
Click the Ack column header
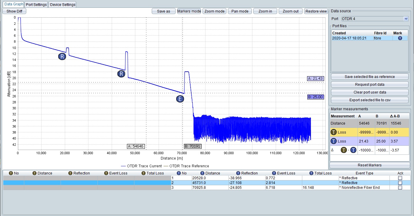click(x=400, y=173)
